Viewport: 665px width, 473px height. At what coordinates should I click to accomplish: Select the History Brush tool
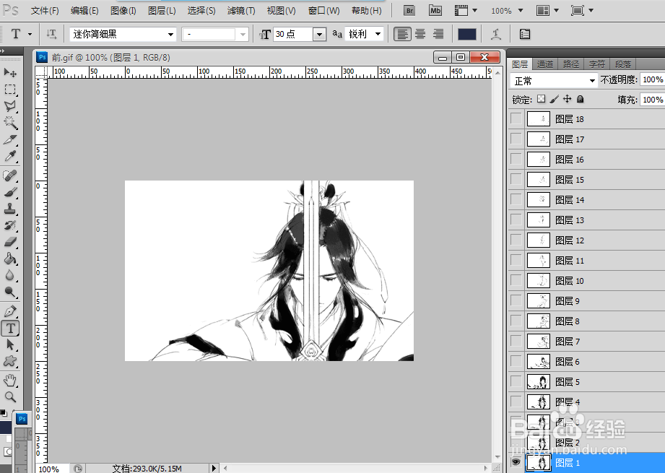click(x=10, y=225)
